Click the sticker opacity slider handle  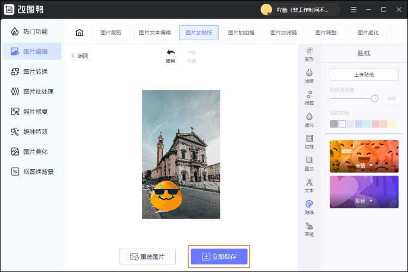pyautogui.click(x=375, y=98)
